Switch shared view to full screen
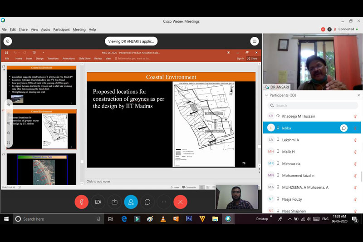 pos(9,143)
